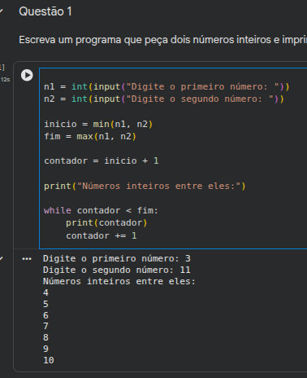Open the output options three-dot menu

click(x=27, y=259)
